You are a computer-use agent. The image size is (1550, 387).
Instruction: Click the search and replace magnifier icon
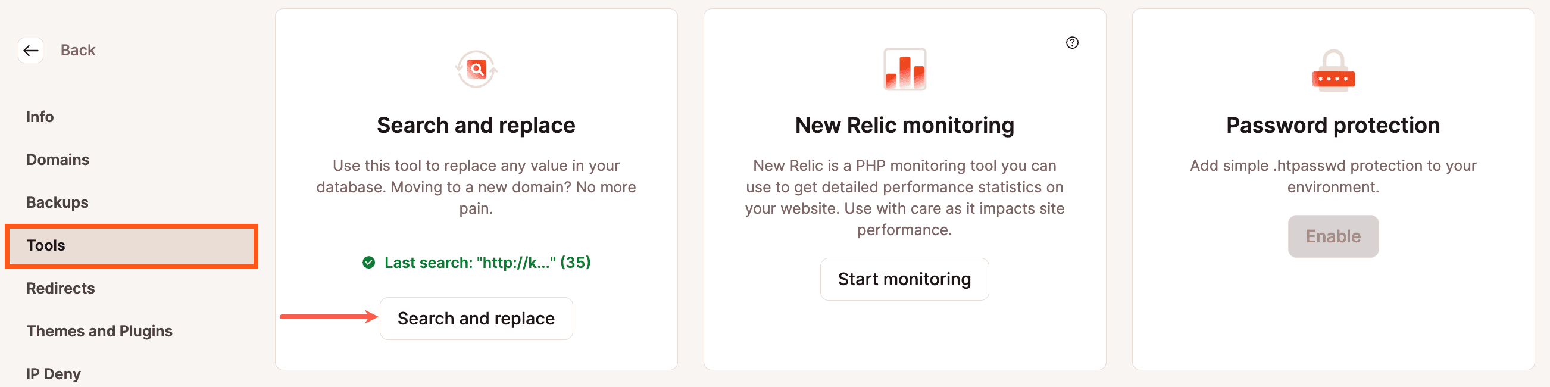point(476,69)
